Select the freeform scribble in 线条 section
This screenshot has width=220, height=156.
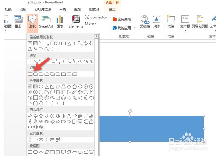[x=91, y=61]
